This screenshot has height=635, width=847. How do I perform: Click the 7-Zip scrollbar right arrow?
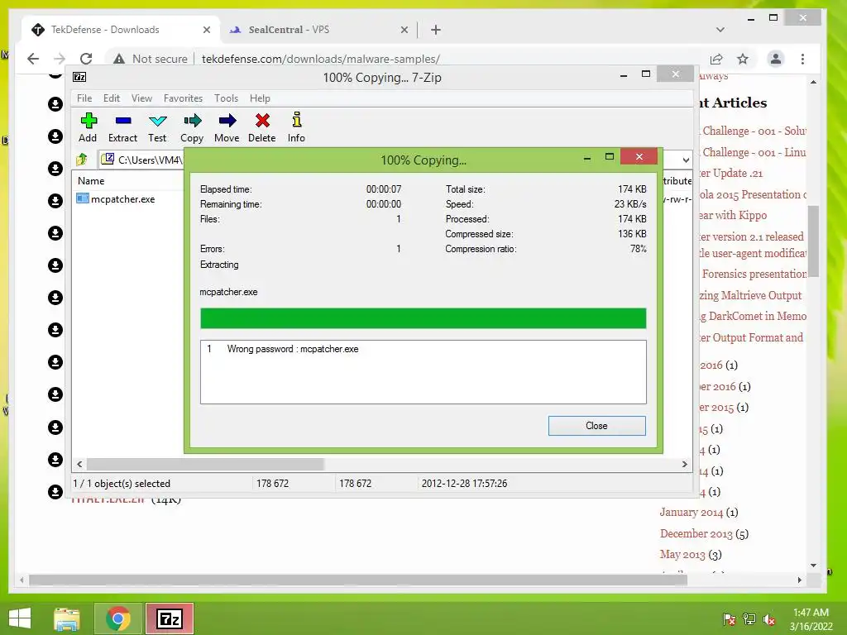685,464
